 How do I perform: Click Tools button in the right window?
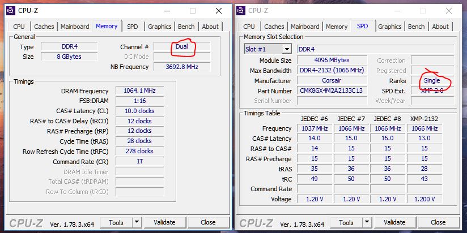[346, 222]
